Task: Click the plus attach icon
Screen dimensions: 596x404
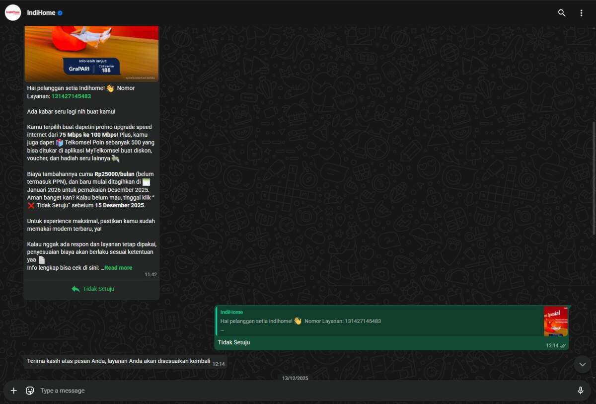Action: pyautogui.click(x=14, y=391)
